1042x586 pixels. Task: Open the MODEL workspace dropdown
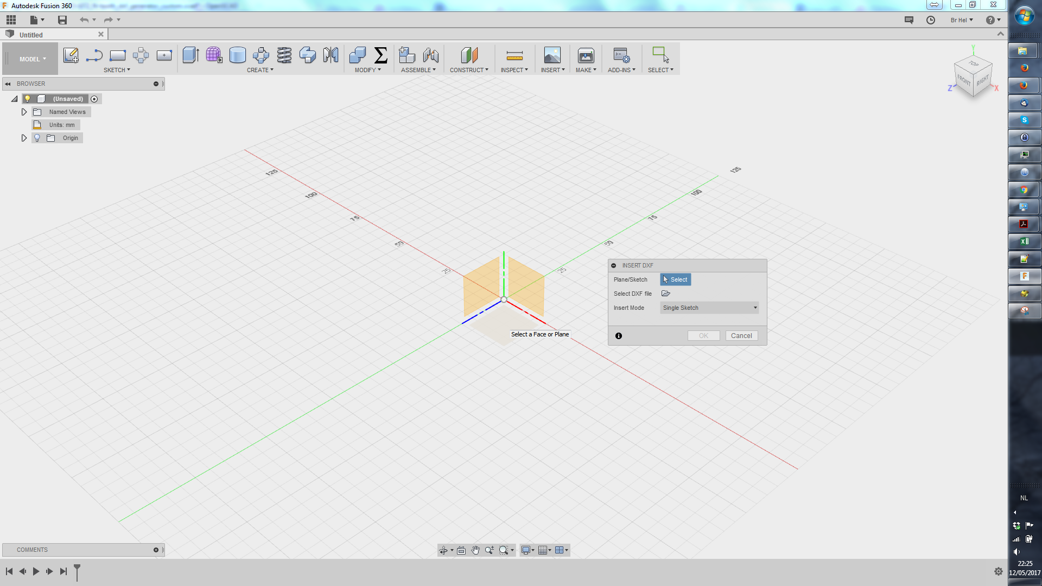pos(33,59)
